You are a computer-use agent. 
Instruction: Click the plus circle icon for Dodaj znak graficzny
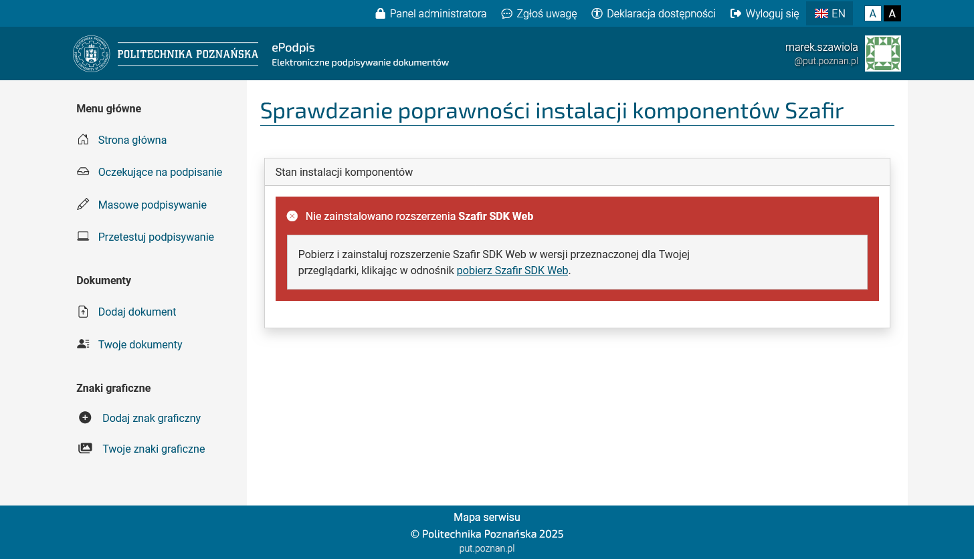(x=85, y=418)
